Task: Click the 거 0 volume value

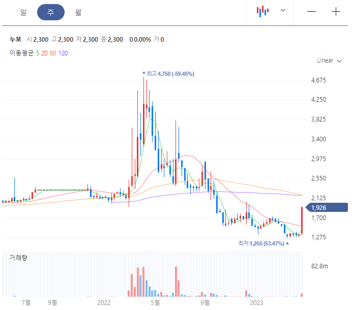Action: point(159,40)
